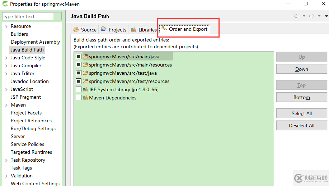Click the src/test/resources source folder icon
329x186 pixels.
click(x=85, y=81)
